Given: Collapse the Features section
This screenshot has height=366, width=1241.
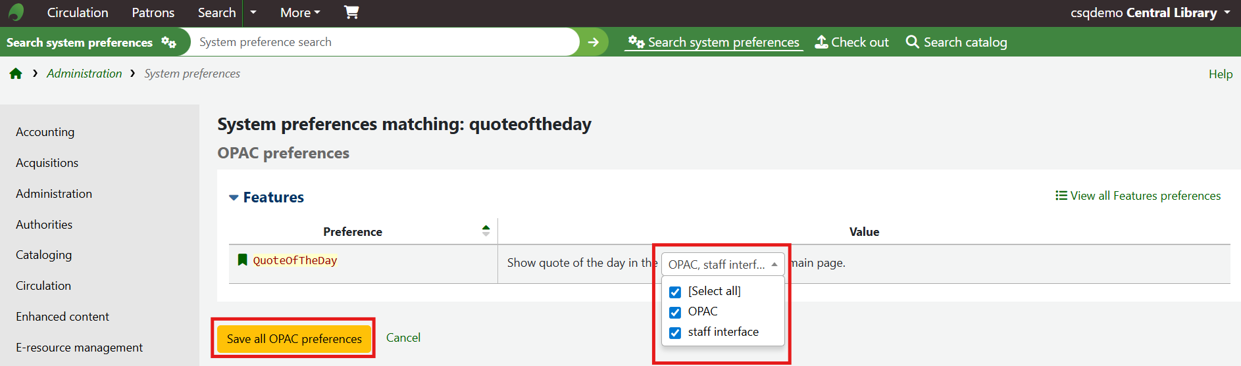Looking at the screenshot, I should 234,197.
